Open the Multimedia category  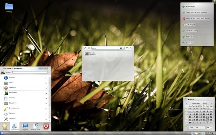click(26, 93)
